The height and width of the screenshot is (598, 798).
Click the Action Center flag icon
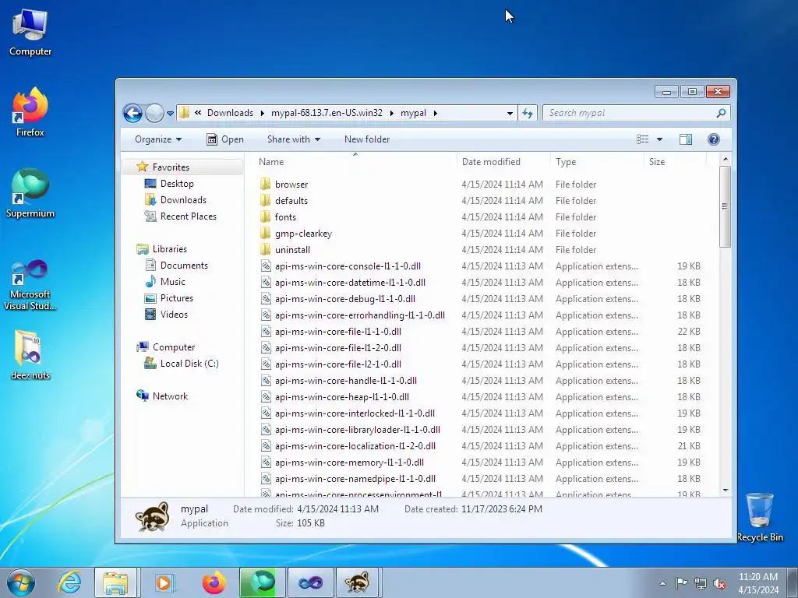point(681,583)
